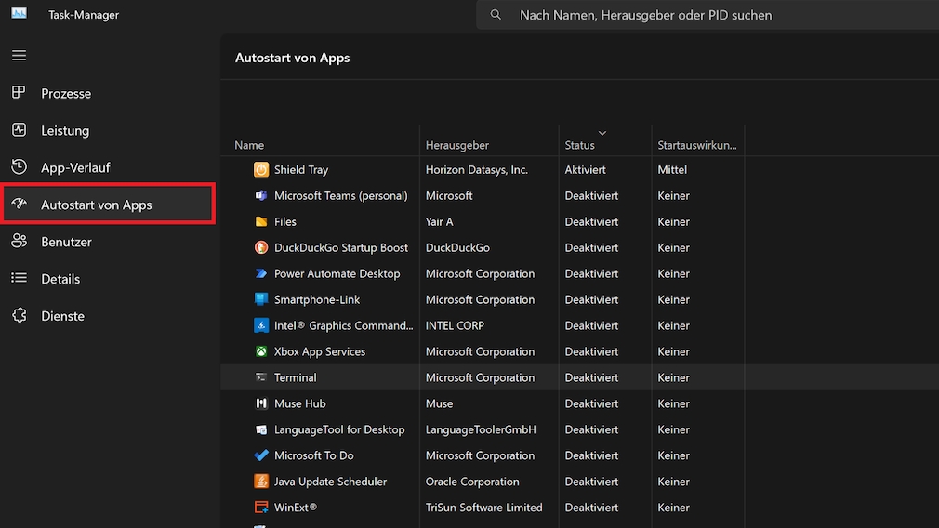Click the sort arrow above Status
939x528 pixels.
click(x=602, y=133)
